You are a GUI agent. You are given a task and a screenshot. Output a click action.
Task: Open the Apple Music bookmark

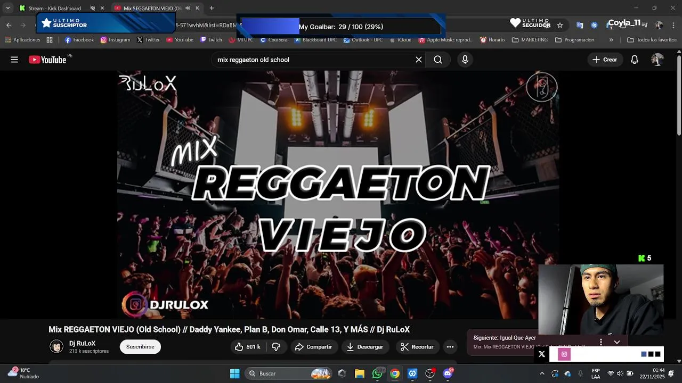[x=446, y=40]
